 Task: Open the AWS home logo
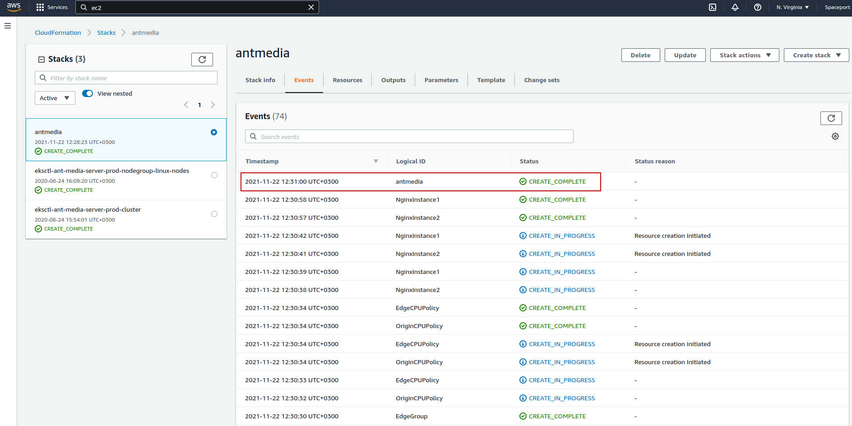pyautogui.click(x=14, y=7)
